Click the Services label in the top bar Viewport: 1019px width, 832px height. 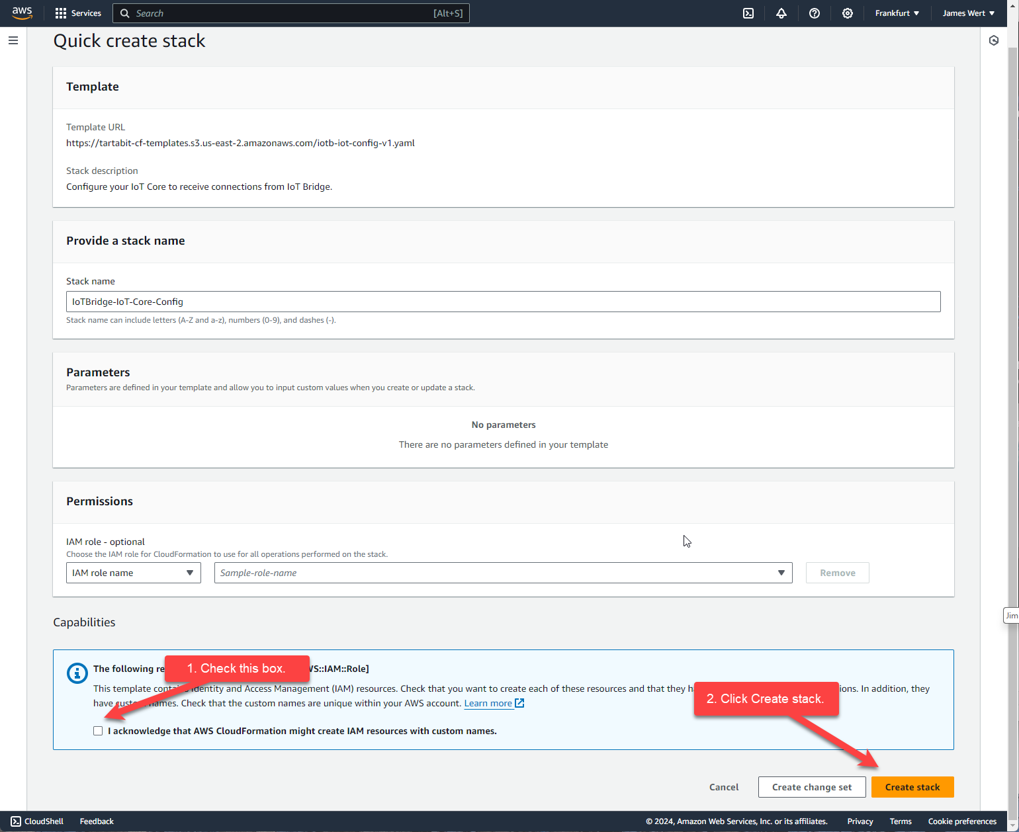(x=86, y=13)
